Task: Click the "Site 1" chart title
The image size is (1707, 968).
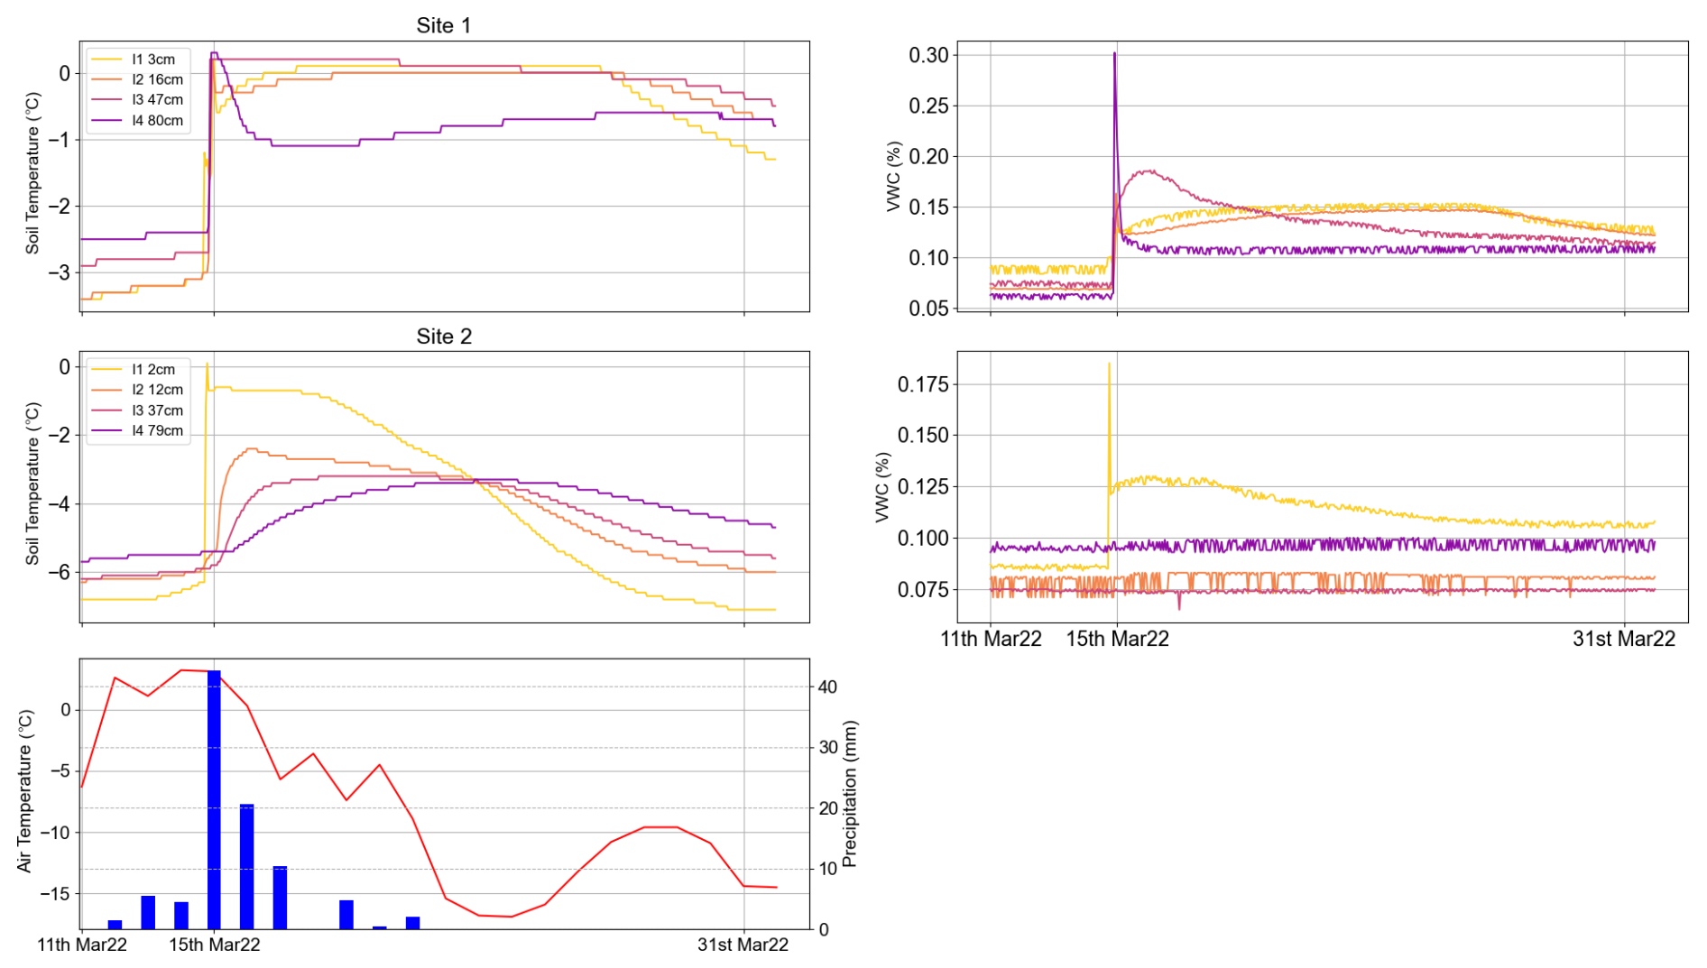Action: 443,25
